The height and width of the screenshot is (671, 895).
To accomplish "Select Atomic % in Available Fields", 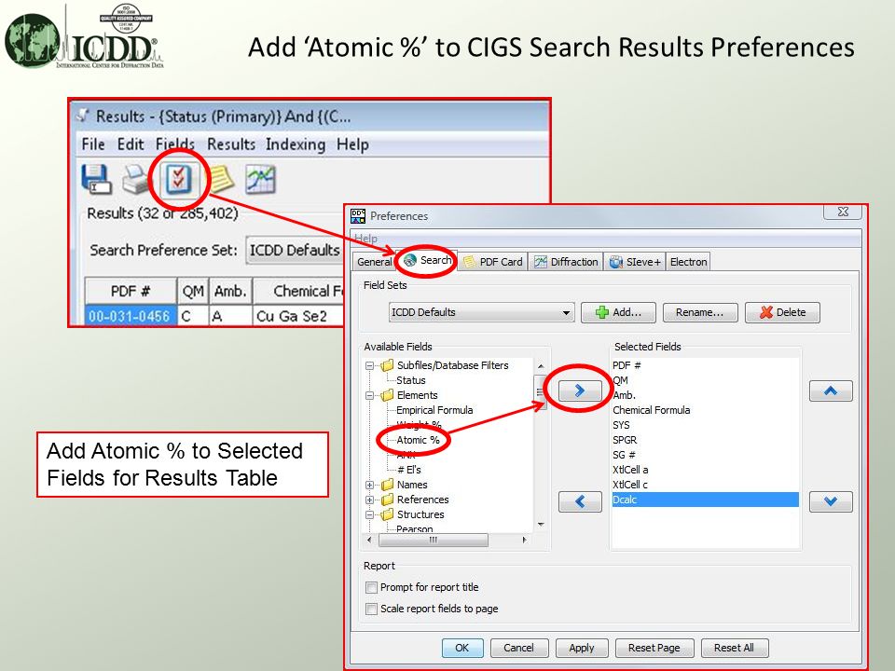I will pyautogui.click(x=418, y=440).
